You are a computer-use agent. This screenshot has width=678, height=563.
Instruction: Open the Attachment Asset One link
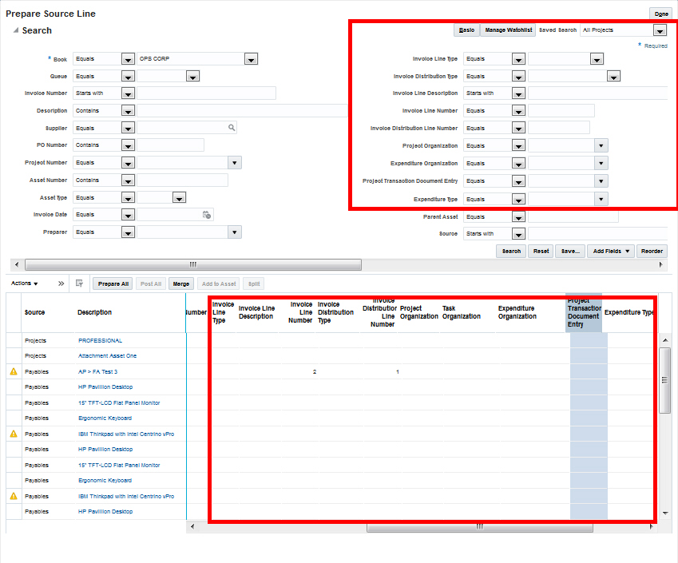click(x=109, y=356)
